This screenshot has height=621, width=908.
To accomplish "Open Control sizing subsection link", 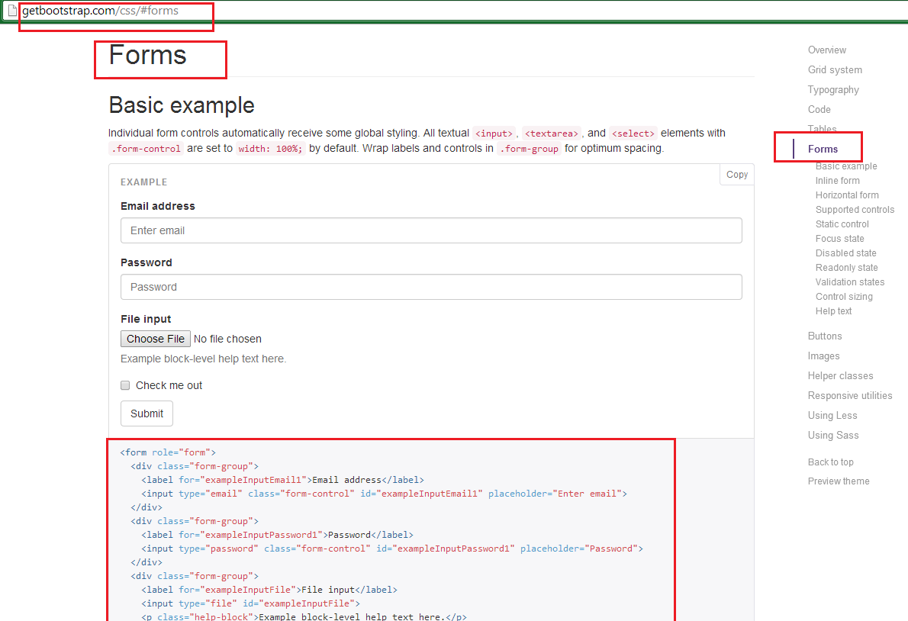I will 844,297.
